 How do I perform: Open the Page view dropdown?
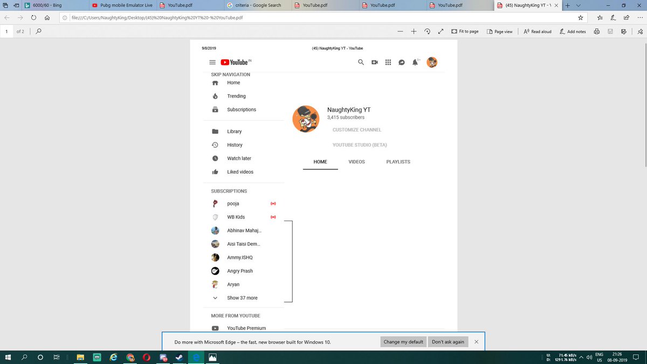click(500, 31)
